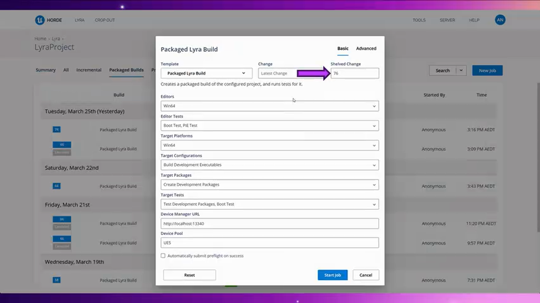This screenshot has height=303, width=540.
Task: Select the Basic tab
Action: pos(343,48)
